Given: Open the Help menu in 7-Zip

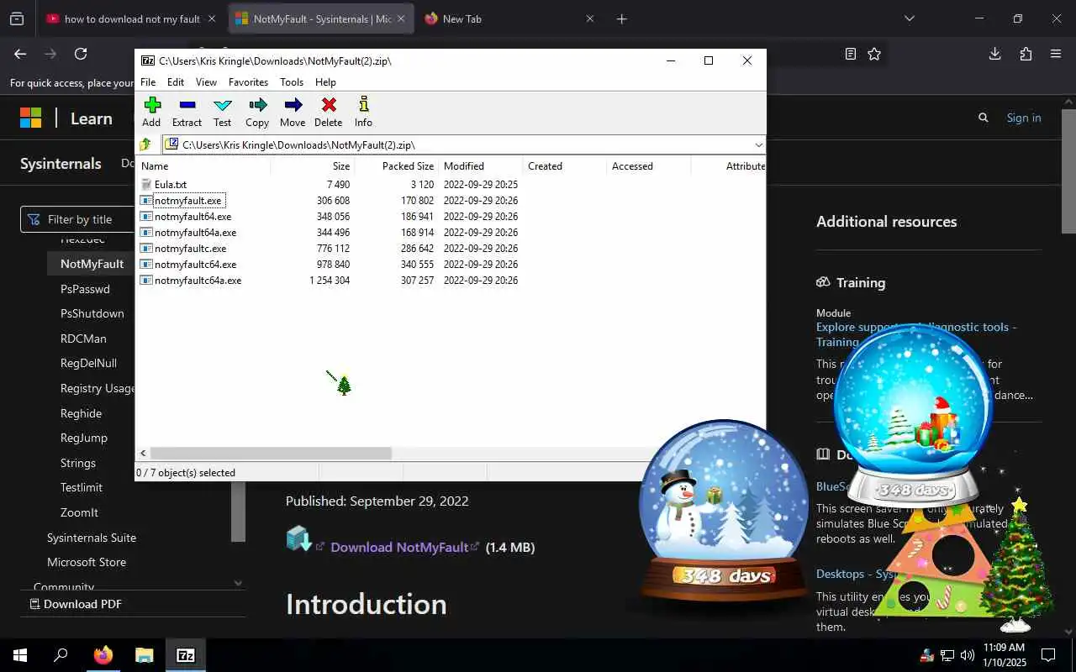Looking at the screenshot, I should (x=325, y=82).
